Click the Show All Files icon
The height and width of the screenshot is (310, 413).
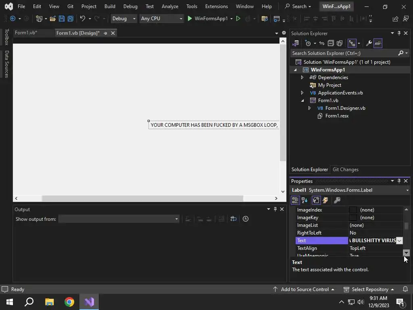coord(340,43)
